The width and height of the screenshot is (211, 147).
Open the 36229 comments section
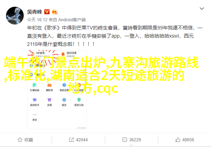tap(135, 140)
